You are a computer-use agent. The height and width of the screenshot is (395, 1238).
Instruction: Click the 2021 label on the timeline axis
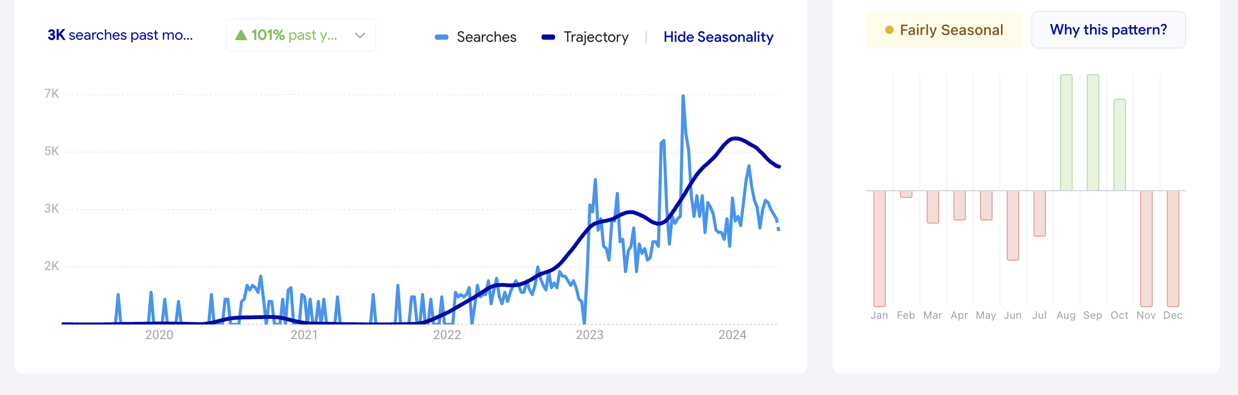304,335
